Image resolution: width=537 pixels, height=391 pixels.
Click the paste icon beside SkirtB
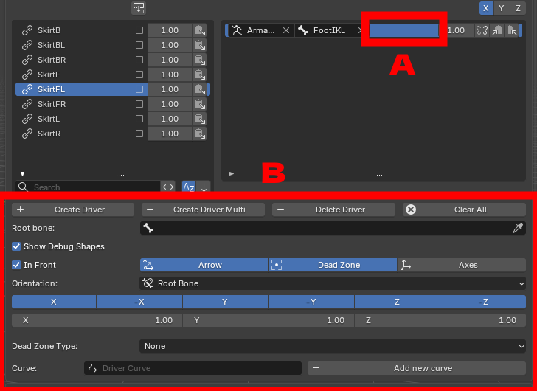[199, 30]
